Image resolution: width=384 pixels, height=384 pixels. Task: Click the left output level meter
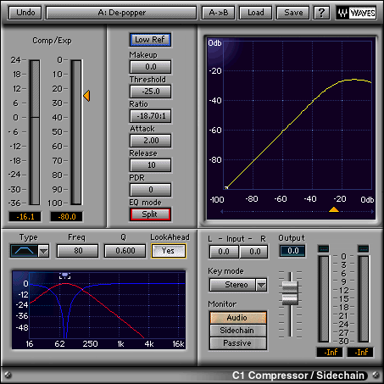coord(324,299)
